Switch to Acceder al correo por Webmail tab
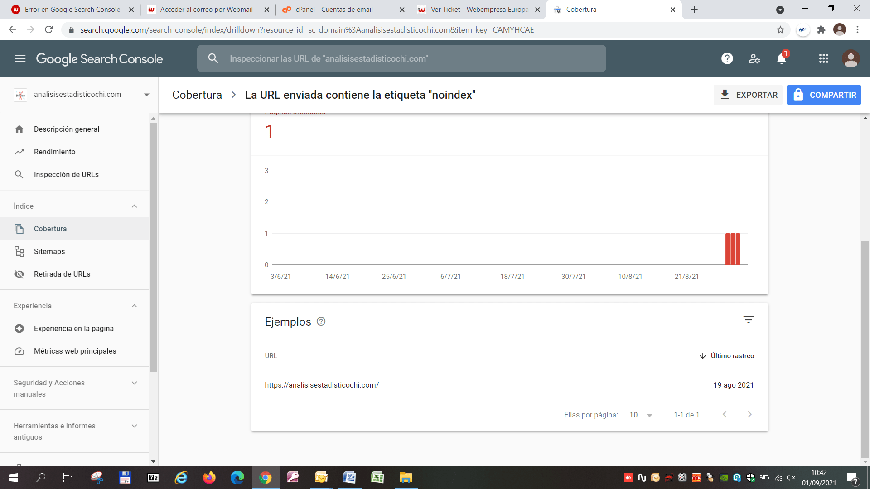Viewport: 870px width, 489px height. pyautogui.click(x=208, y=10)
